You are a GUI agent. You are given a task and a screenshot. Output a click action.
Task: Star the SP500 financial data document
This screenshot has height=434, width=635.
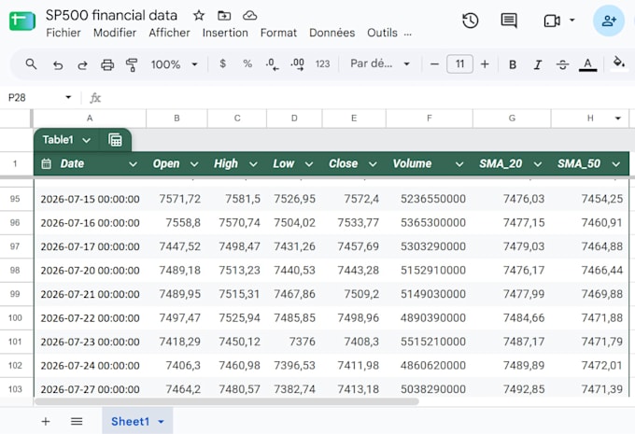(x=198, y=15)
